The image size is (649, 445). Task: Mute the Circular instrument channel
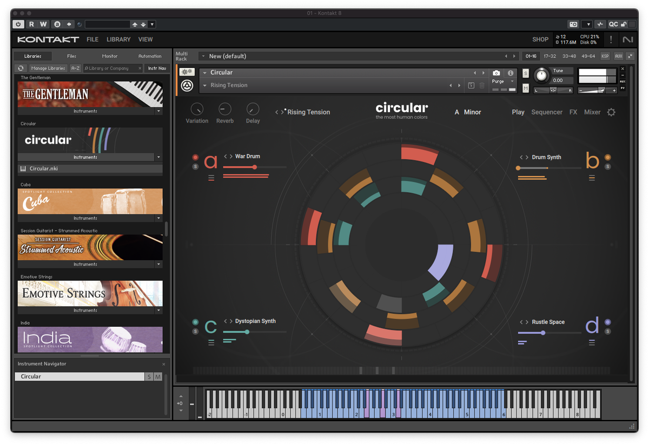pos(525,87)
